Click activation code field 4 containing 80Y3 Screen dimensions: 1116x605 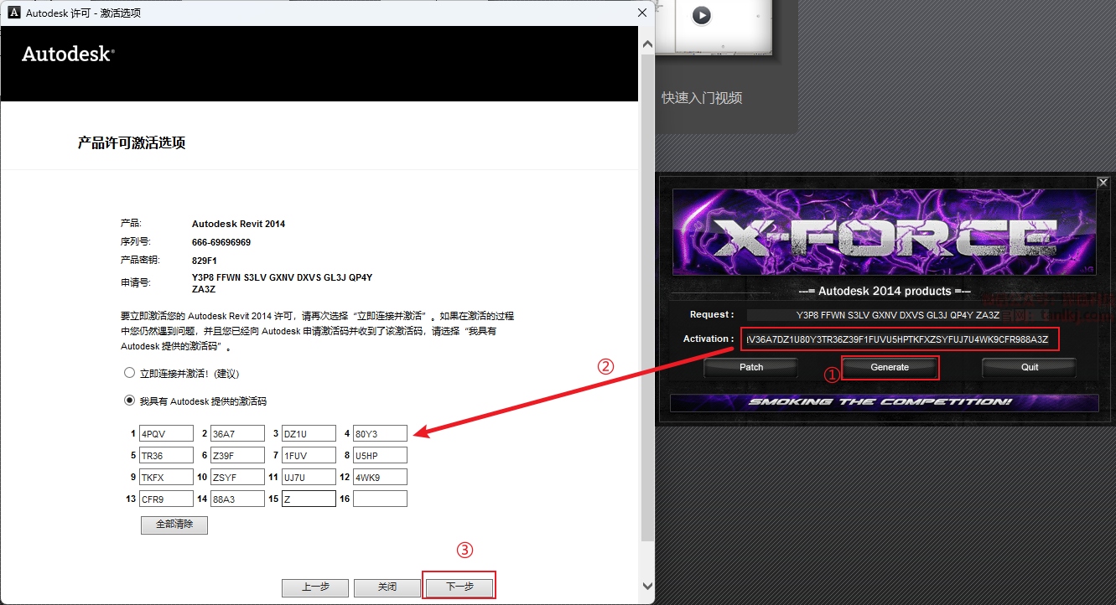(380, 433)
